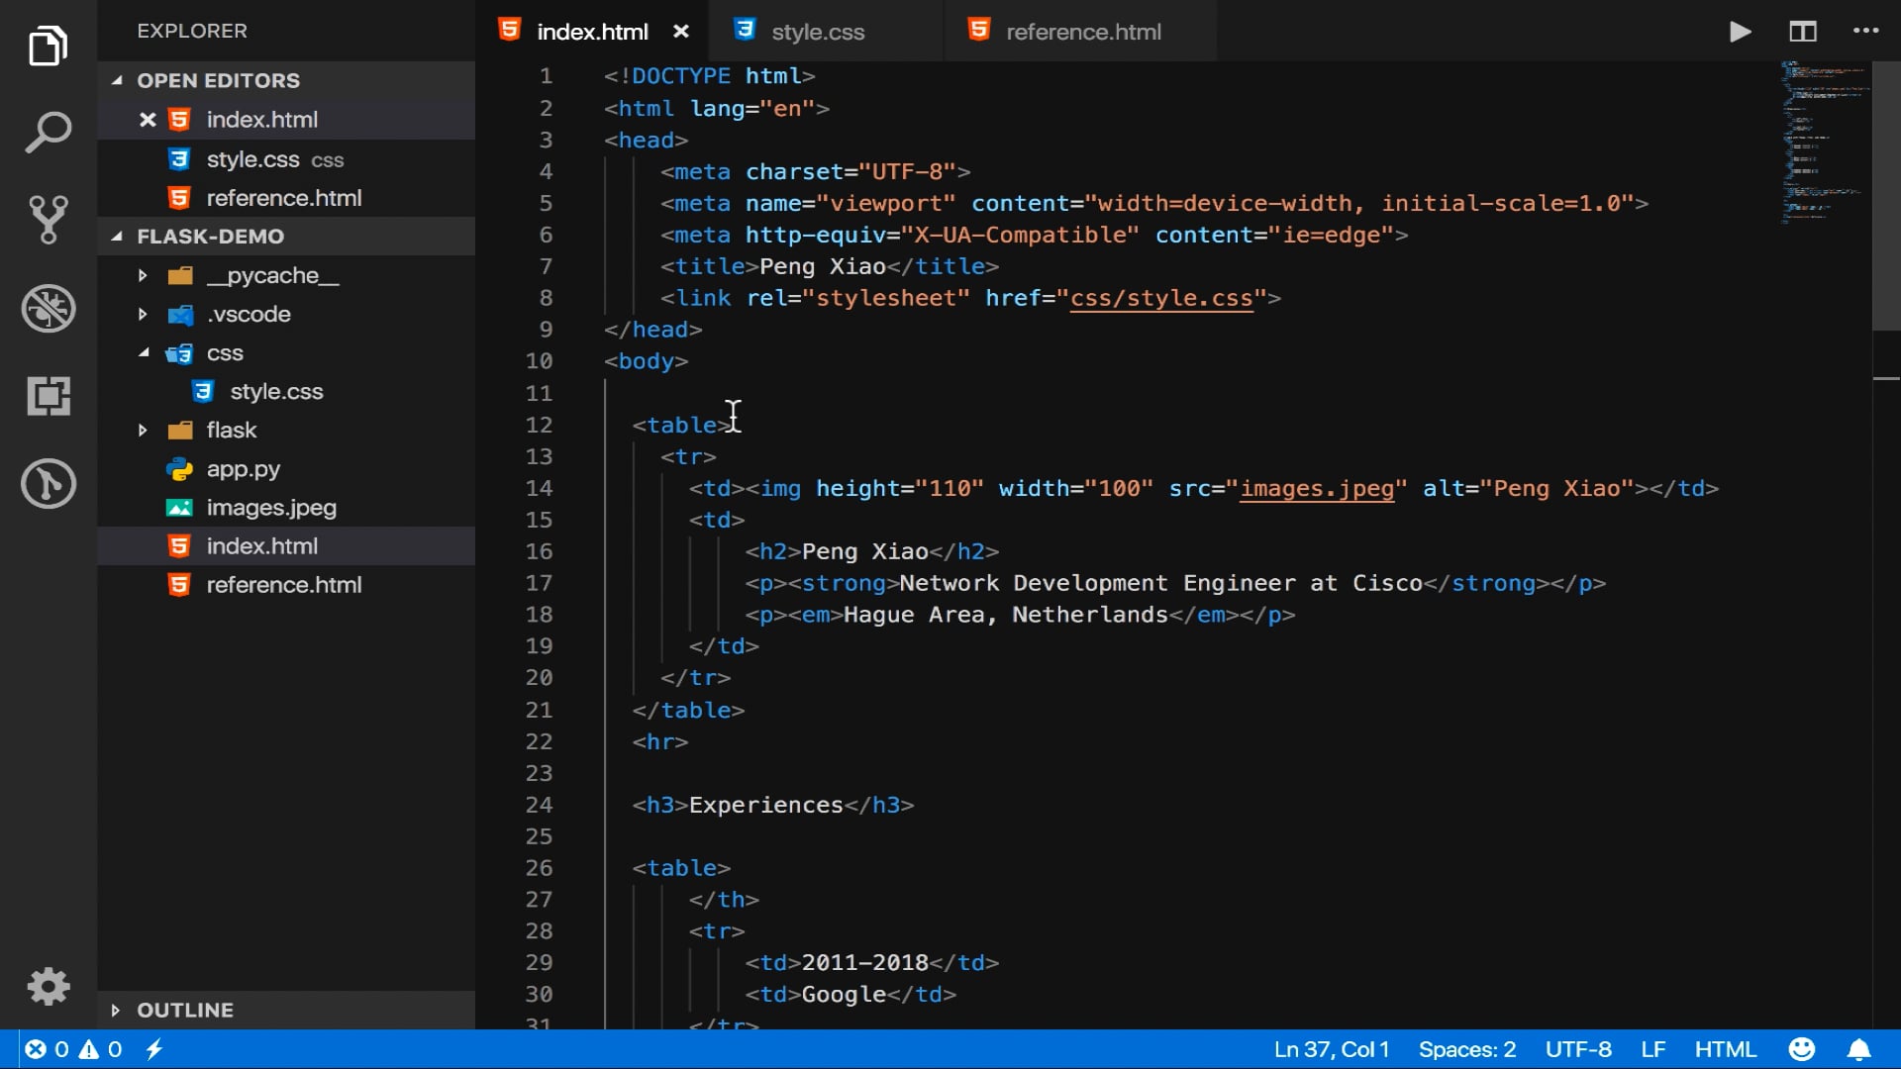Click the notifications bell in status bar
Viewport: 1901px width, 1069px height.
[1858, 1049]
